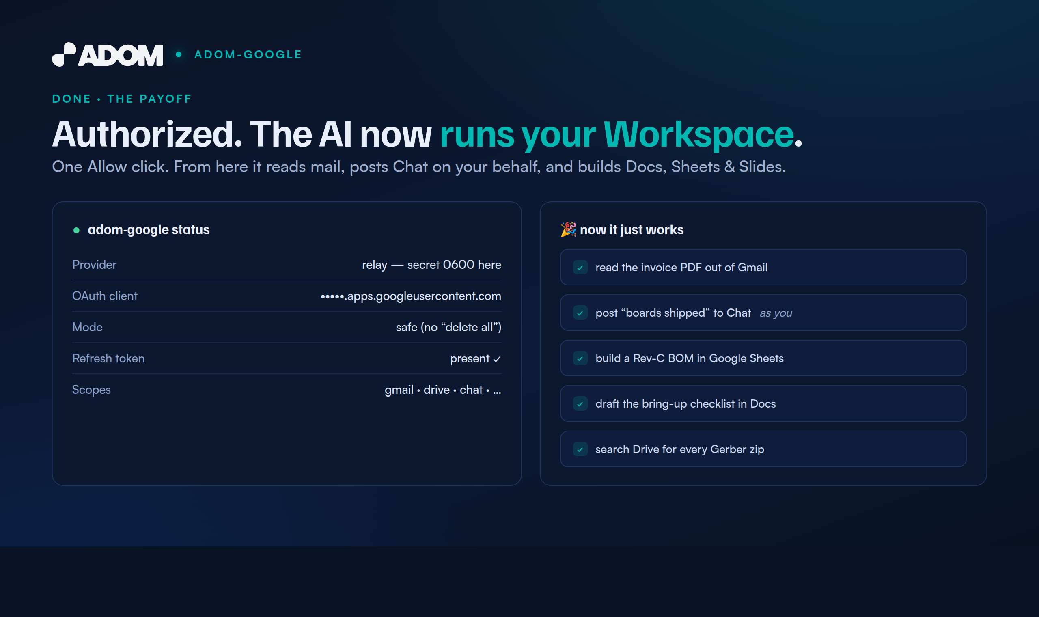Toggle the checkmark for search Drive Gerber zip
The image size is (1039, 617).
point(580,449)
